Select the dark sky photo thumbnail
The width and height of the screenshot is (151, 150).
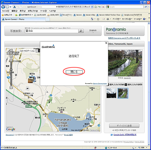tap(111, 93)
